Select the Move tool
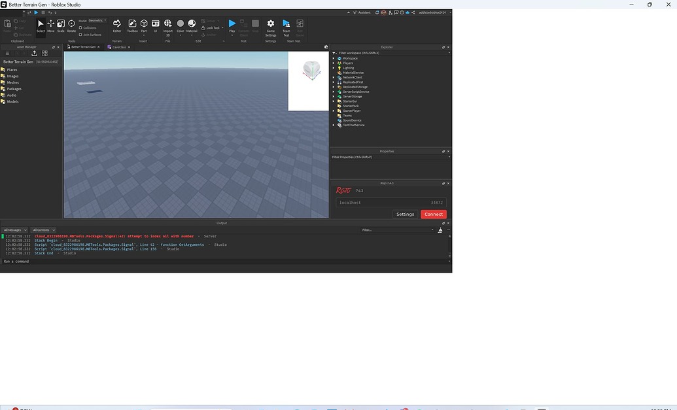This screenshot has width=677, height=410. 50,25
